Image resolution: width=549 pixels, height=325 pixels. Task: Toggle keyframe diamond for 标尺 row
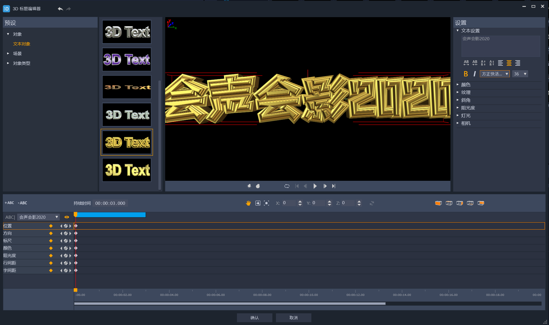pos(51,241)
